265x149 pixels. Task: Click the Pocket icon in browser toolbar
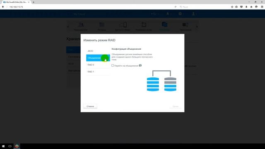[x=241, y=7]
